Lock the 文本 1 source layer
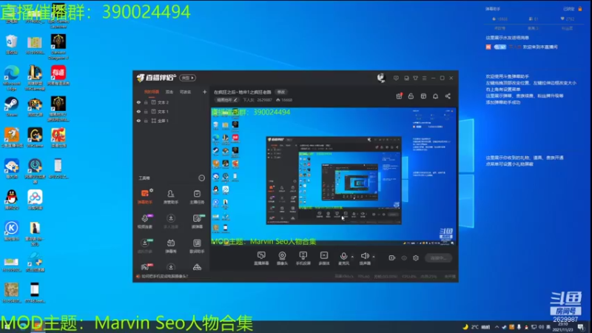Image resolution: width=592 pixels, height=333 pixels. click(146, 112)
